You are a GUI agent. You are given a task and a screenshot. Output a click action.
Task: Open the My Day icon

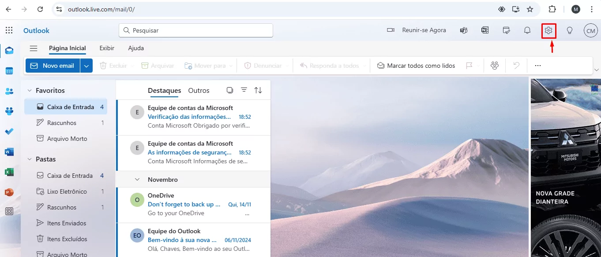coord(507,30)
